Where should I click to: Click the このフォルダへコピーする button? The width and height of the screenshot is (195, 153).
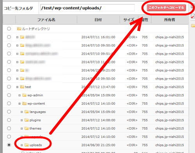point(166,8)
